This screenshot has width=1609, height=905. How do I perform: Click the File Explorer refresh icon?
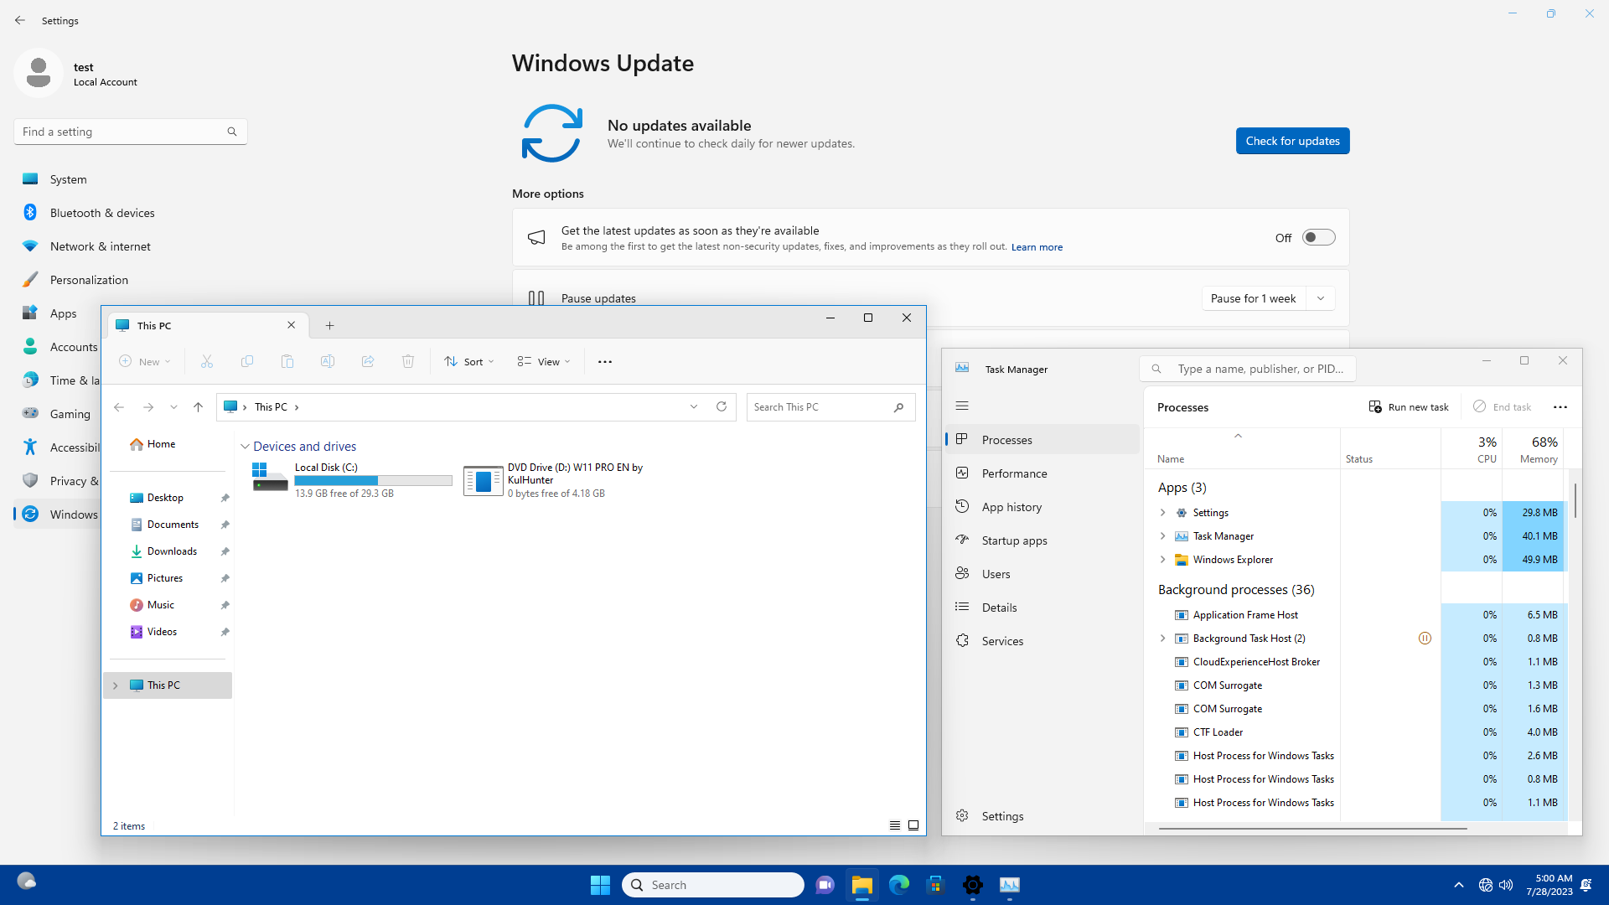[x=722, y=406]
